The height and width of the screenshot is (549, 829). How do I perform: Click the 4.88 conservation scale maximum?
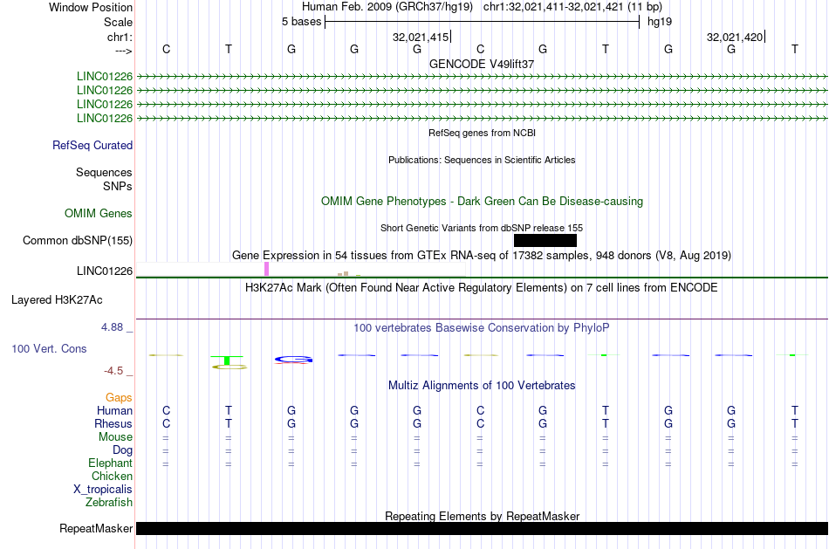click(x=112, y=327)
